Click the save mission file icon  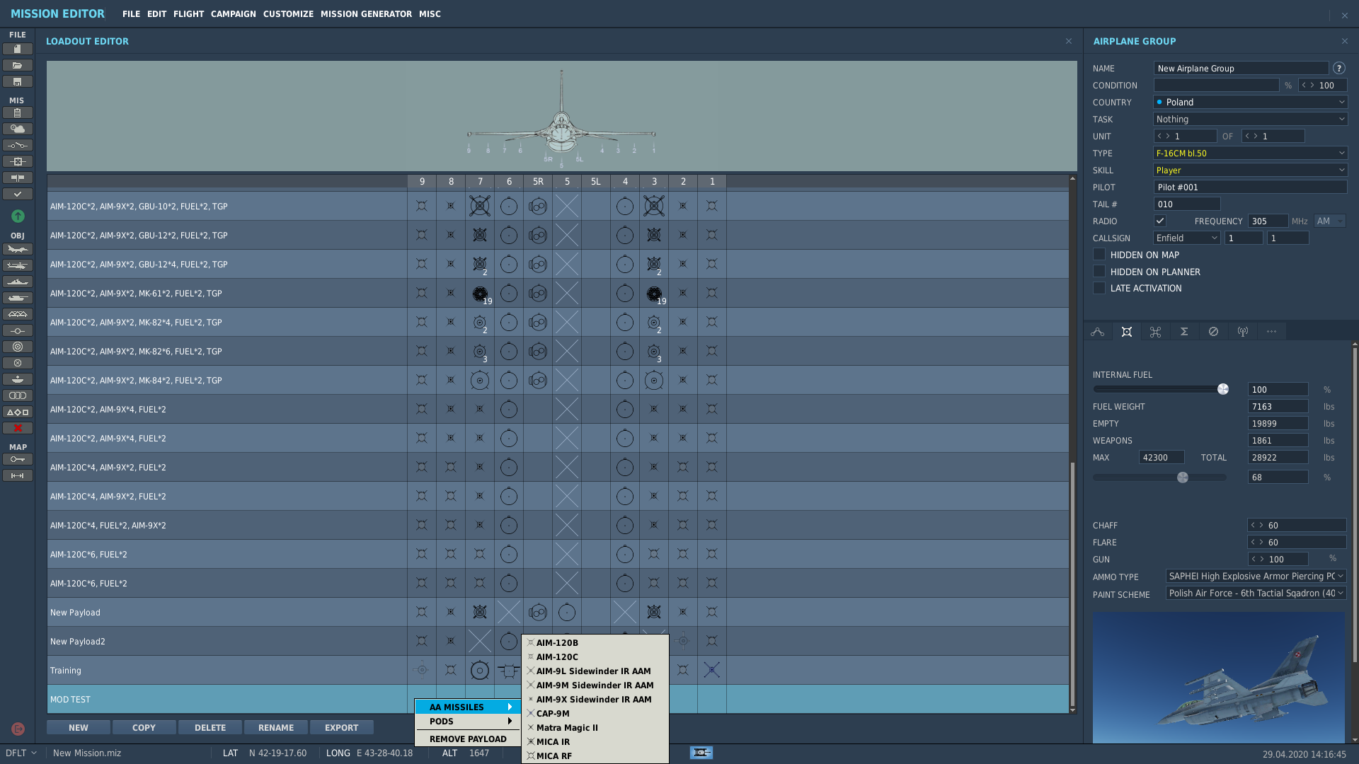(x=18, y=81)
